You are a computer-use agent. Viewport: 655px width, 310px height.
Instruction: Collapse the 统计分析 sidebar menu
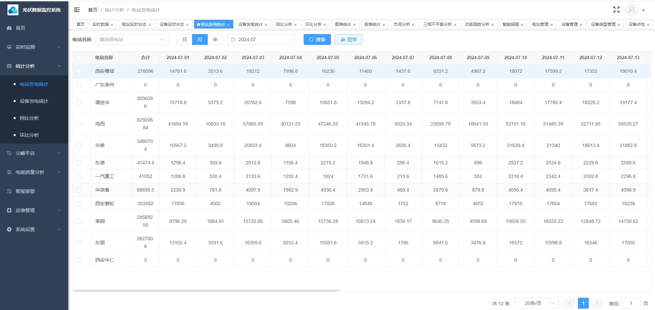[x=59, y=66]
